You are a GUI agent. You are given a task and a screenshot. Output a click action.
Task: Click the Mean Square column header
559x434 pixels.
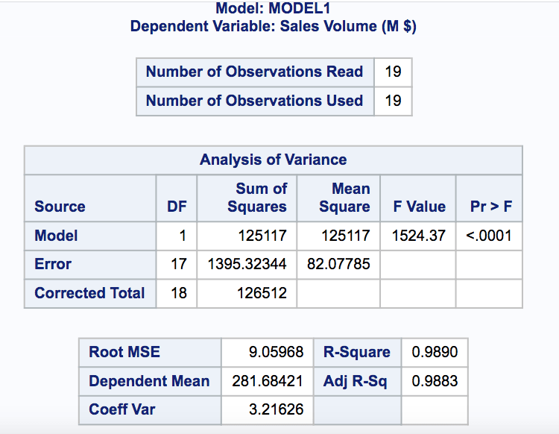[x=344, y=198]
